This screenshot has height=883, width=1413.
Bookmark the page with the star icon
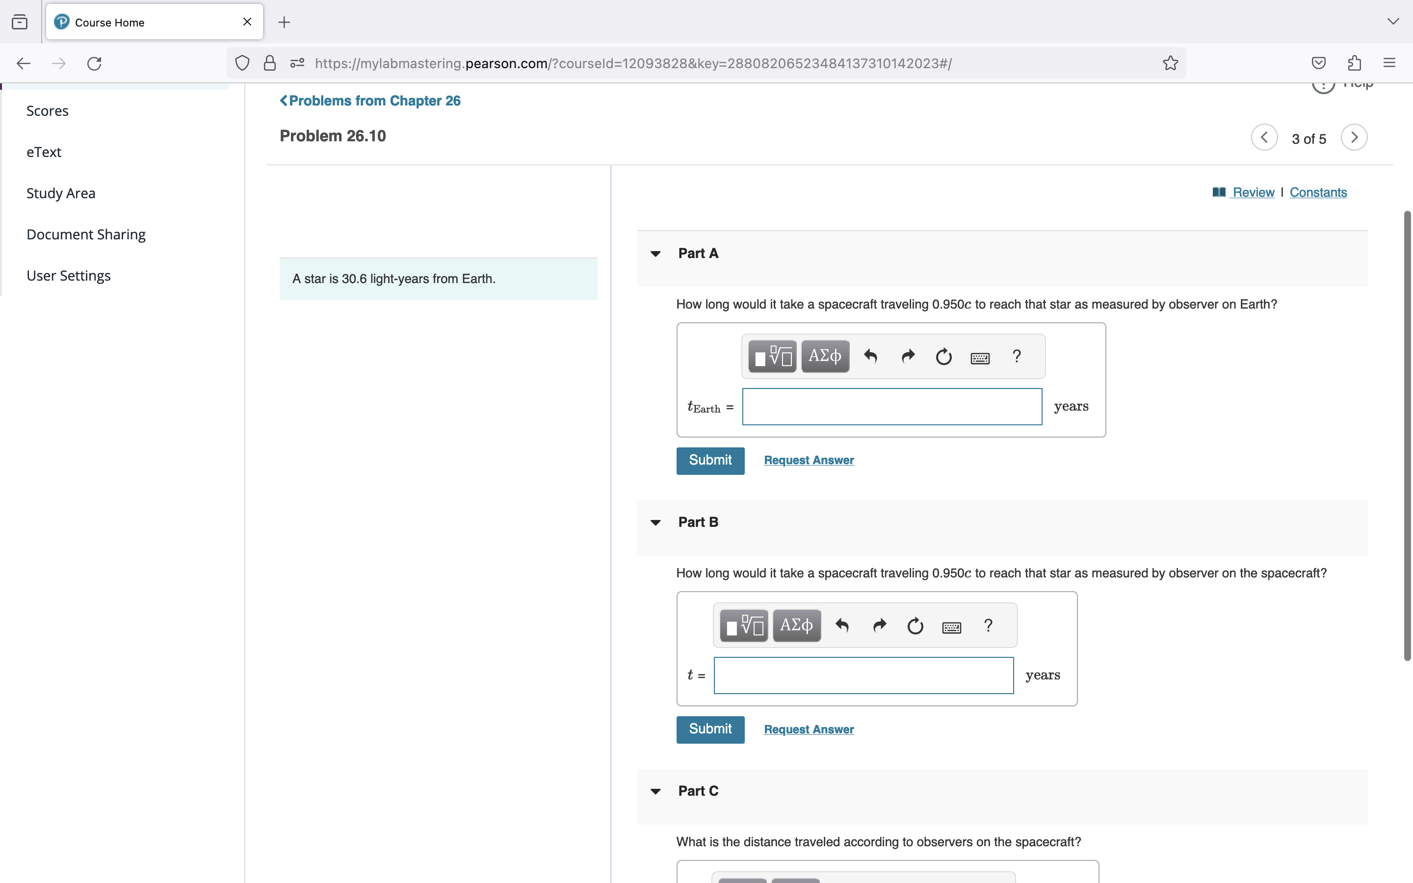pyautogui.click(x=1170, y=63)
